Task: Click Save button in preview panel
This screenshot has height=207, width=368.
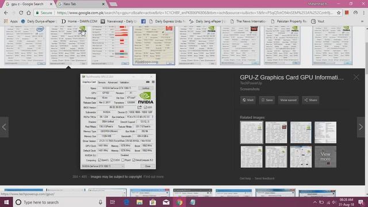Action: pyautogui.click(x=267, y=100)
